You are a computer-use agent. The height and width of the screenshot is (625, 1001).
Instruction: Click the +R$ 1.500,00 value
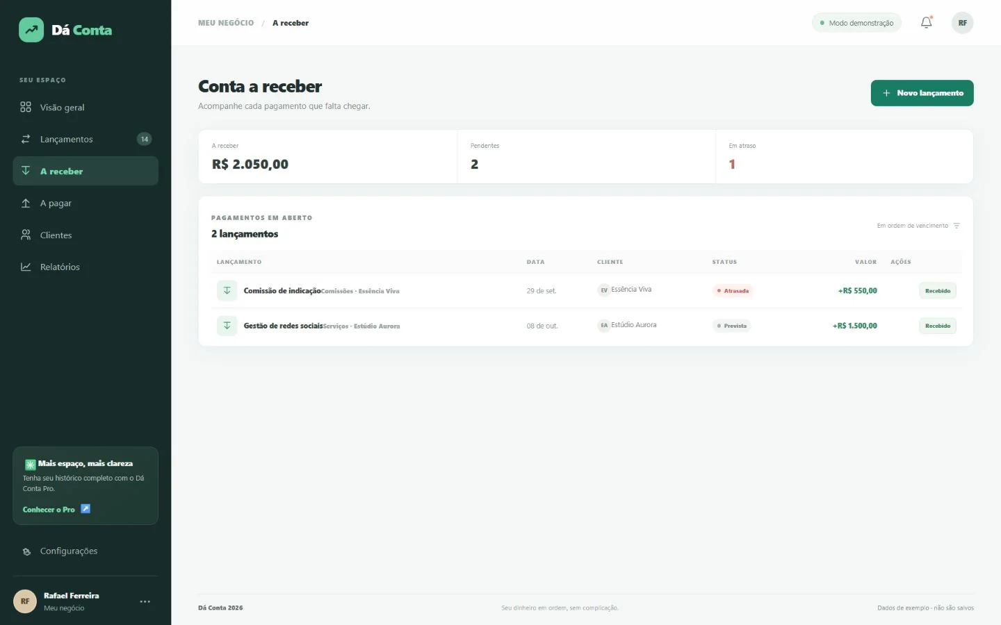[855, 326]
